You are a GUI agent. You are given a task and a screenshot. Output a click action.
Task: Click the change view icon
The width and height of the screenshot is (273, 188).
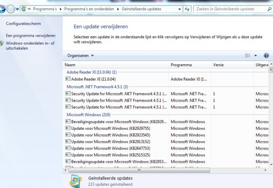(248, 56)
